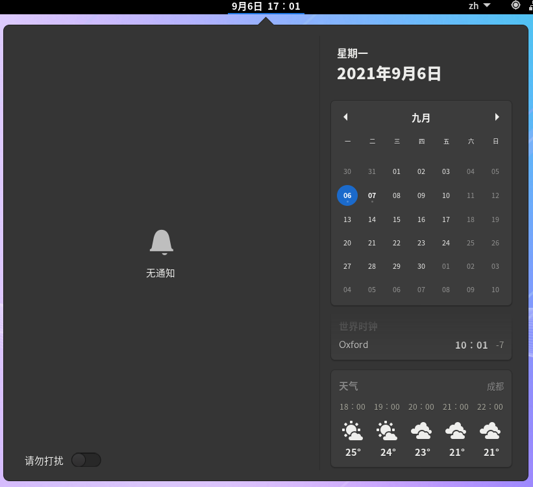Click the previous month arrow
Screen dimensions: 533x487
tap(345, 117)
